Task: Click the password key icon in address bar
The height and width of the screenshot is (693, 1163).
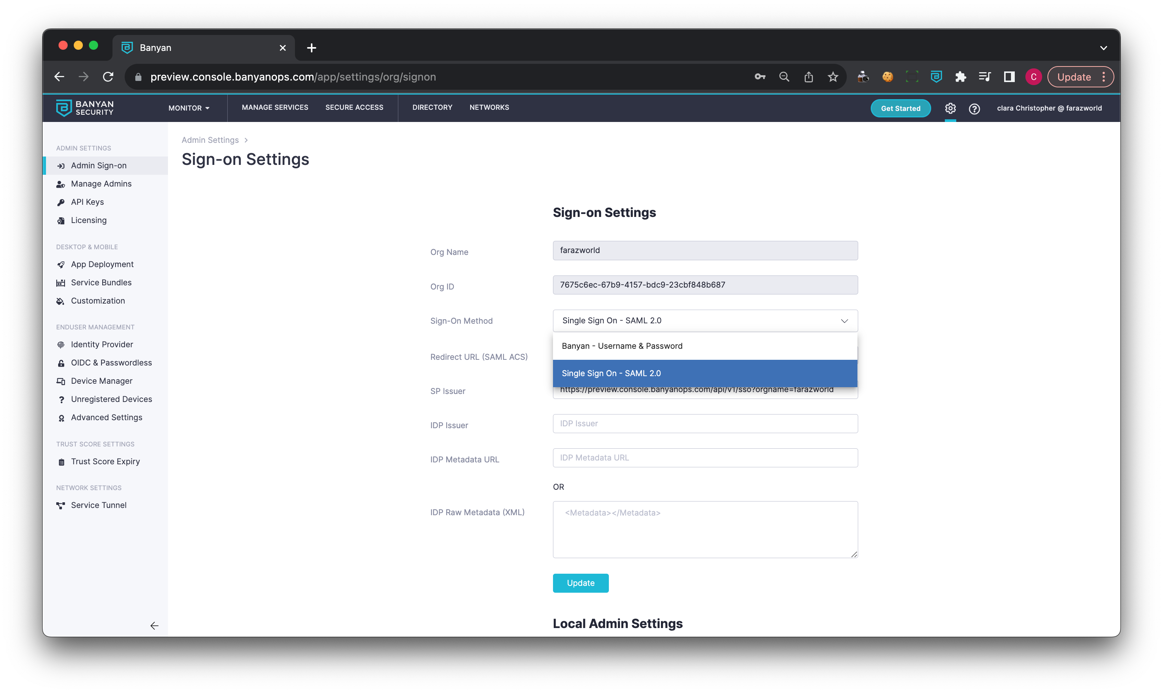Action: pyautogui.click(x=759, y=77)
